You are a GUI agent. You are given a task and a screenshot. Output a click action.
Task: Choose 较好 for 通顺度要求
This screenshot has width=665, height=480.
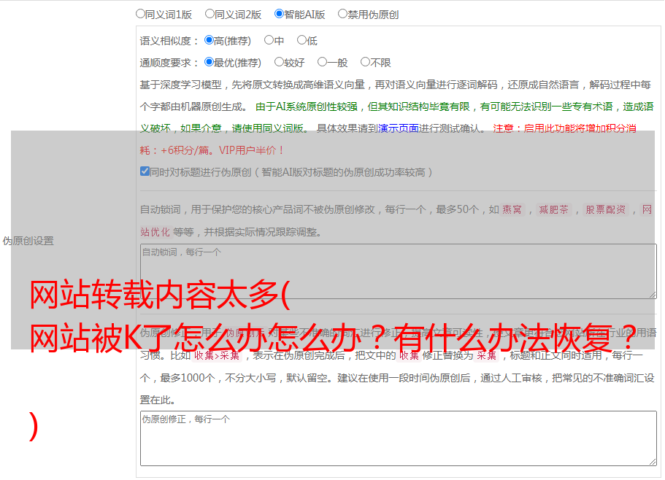click(x=279, y=62)
